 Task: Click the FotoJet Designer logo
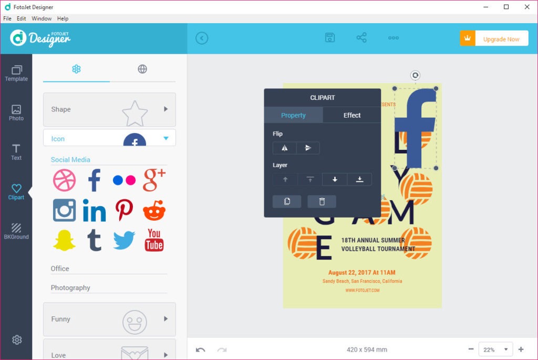(x=40, y=38)
